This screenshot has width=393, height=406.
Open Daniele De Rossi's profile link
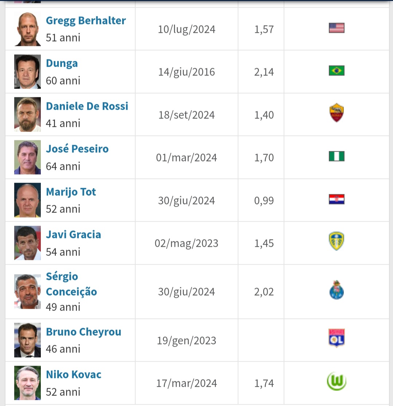coord(87,106)
